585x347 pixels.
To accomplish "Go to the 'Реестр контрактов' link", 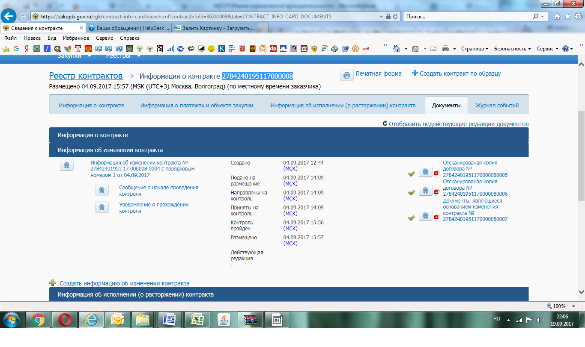I will [86, 76].
